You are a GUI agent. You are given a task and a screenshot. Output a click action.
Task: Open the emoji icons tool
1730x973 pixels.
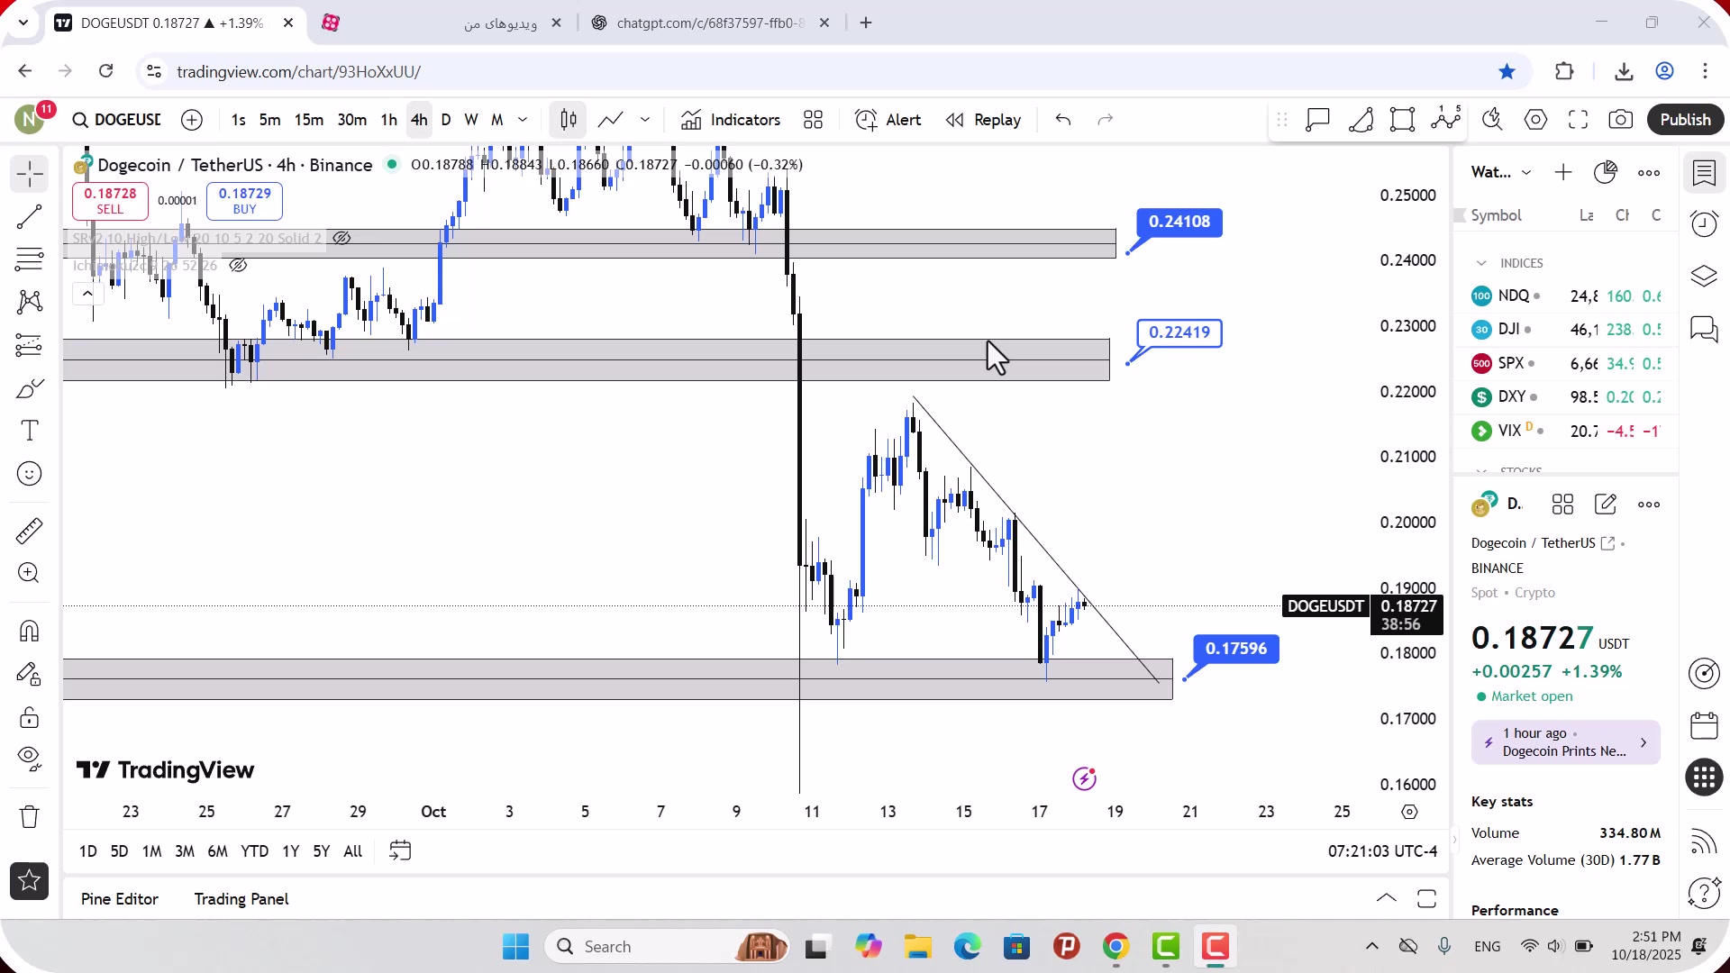point(30,474)
